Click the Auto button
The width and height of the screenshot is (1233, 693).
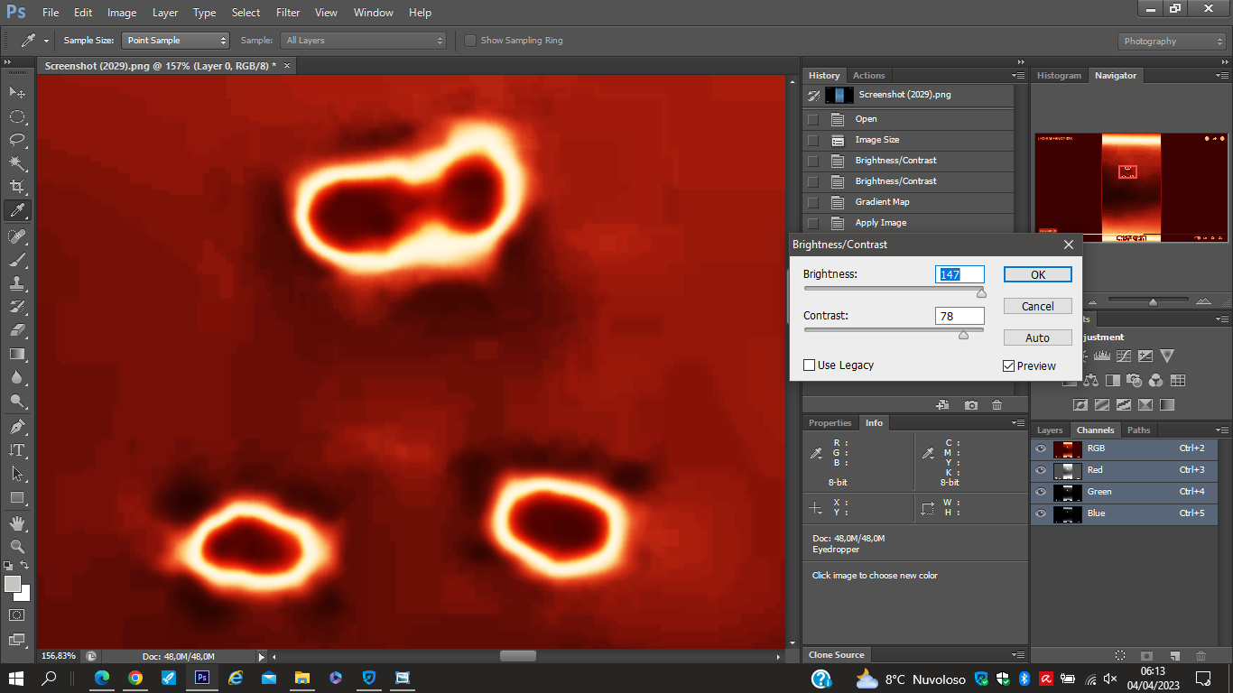pyautogui.click(x=1037, y=337)
